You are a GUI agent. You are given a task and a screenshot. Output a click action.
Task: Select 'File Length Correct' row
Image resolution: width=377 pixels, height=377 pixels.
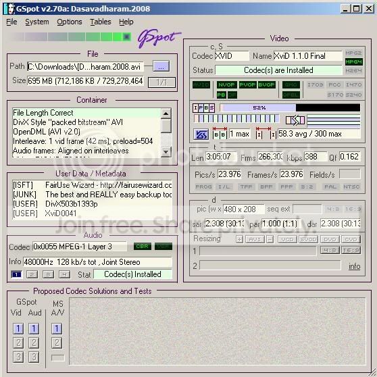pyautogui.click(x=86, y=113)
